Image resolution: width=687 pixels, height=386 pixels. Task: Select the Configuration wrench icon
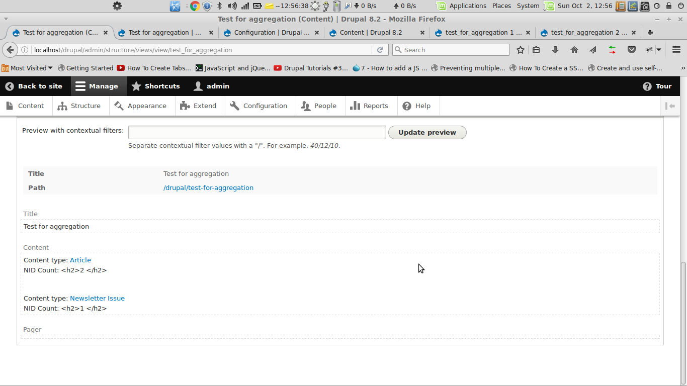point(233,106)
